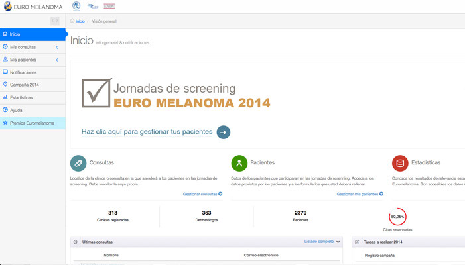
Task: Open Mis consultas sidebar item
Action: [33, 47]
